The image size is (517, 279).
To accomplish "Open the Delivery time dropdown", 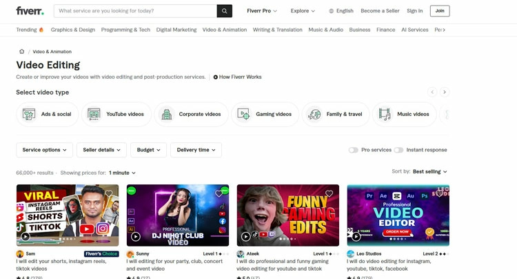I will (196, 150).
